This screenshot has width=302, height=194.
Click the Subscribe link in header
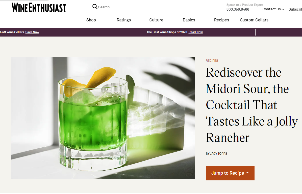click(295, 9)
